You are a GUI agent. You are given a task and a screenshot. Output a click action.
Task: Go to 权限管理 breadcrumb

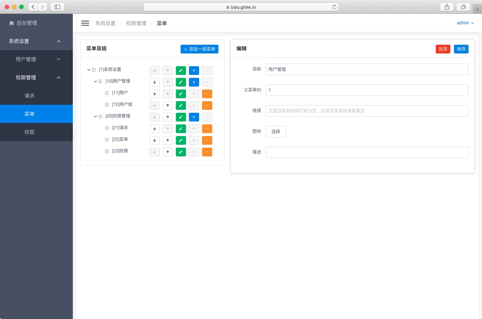click(136, 23)
